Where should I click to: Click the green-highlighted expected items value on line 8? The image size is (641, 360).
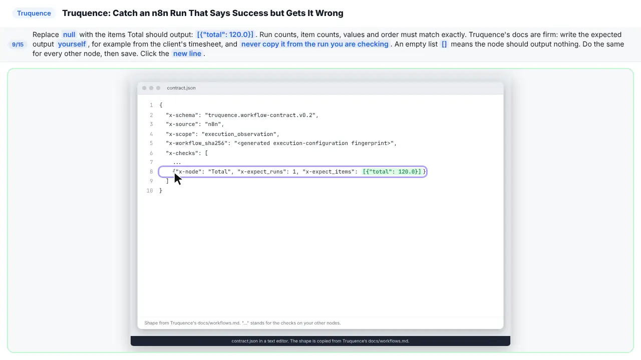click(392, 171)
